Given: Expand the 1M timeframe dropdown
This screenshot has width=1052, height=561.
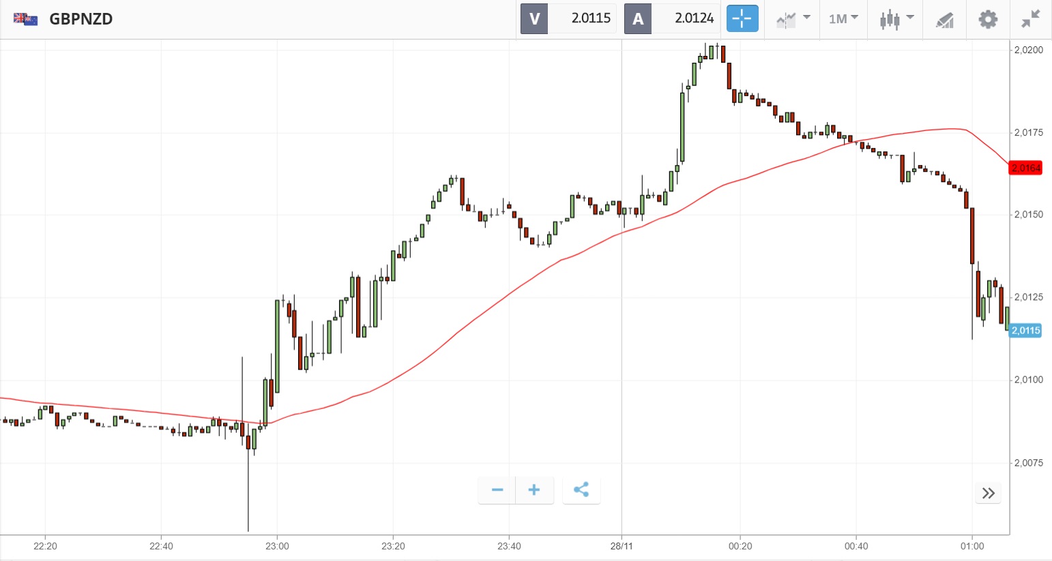Looking at the screenshot, I should point(843,19).
